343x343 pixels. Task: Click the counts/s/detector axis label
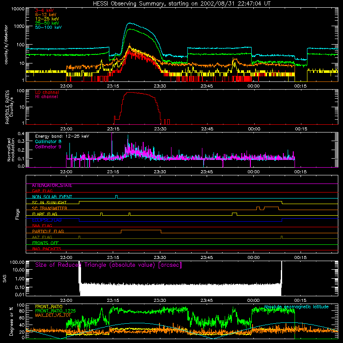(x=6, y=45)
